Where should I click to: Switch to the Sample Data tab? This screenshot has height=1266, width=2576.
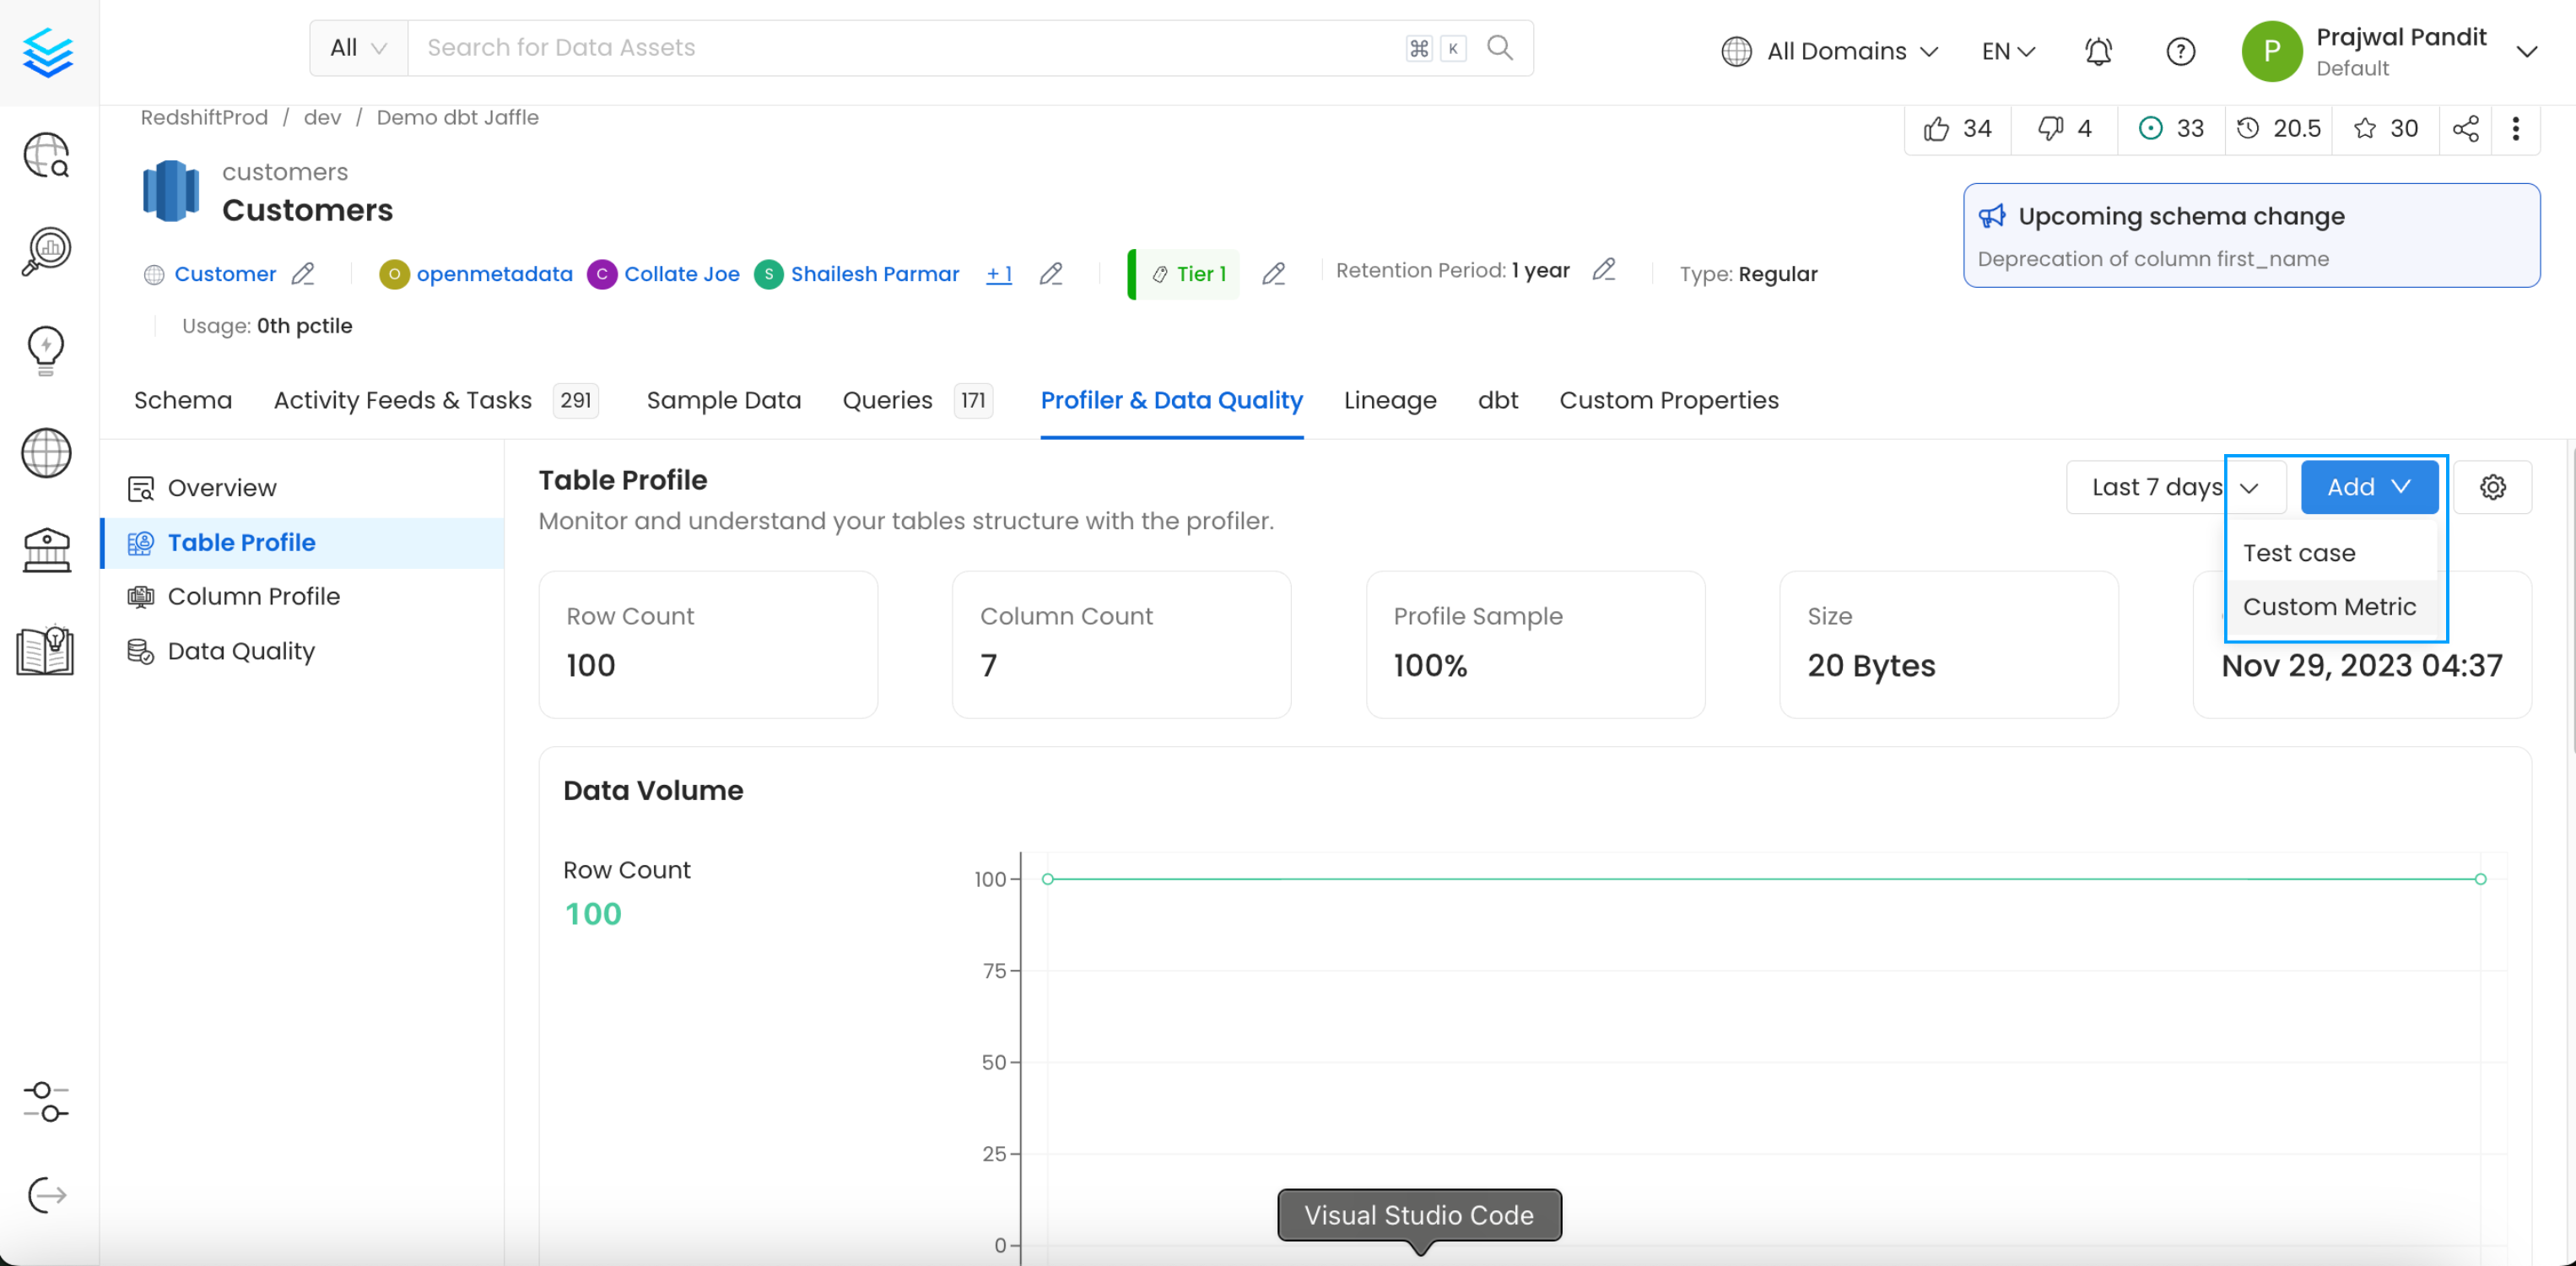pos(724,400)
